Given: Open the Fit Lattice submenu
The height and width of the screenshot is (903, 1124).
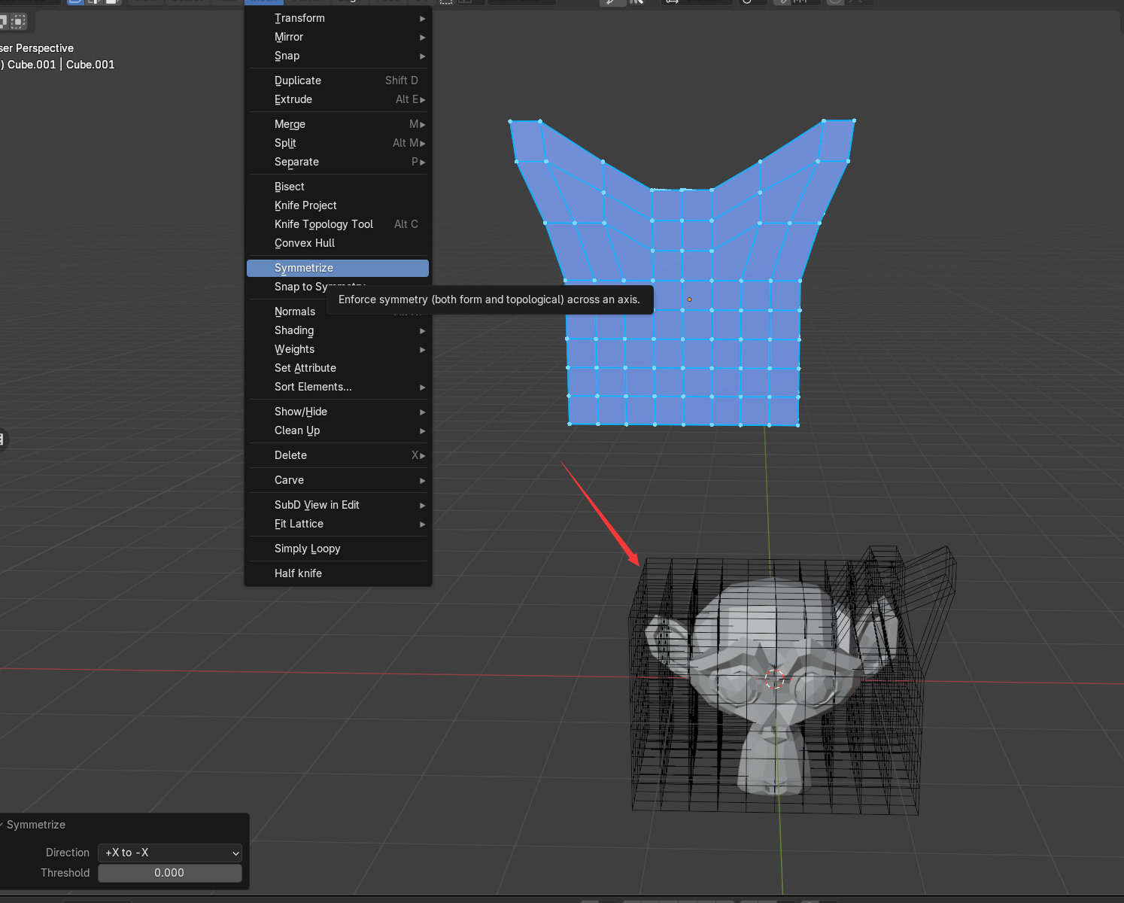Looking at the screenshot, I should pos(338,524).
